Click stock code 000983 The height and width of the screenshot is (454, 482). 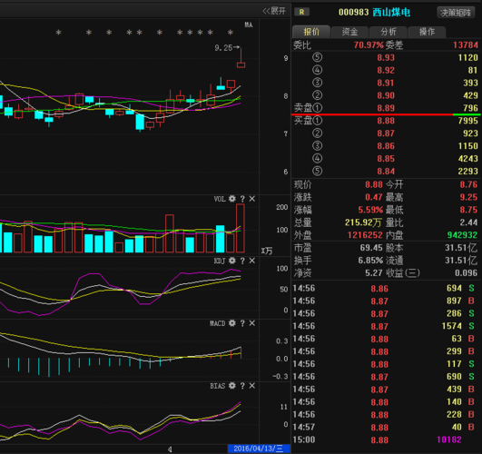coord(353,13)
